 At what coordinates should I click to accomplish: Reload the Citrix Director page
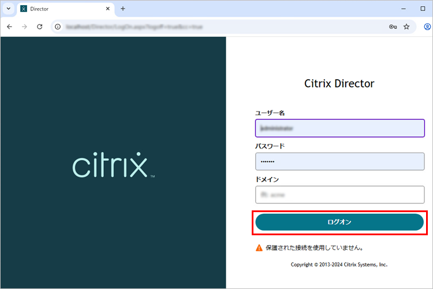(x=39, y=27)
